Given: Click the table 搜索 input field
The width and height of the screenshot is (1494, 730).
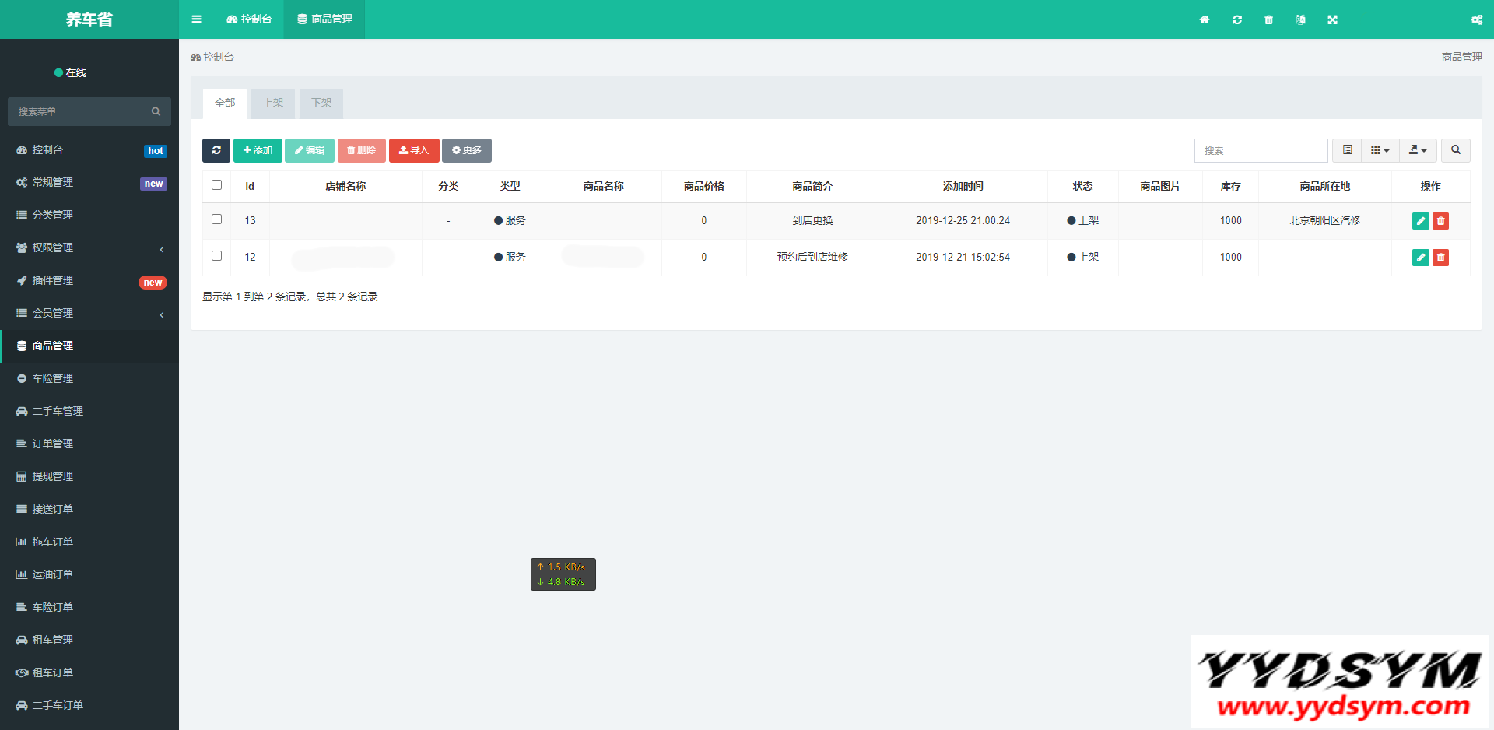Looking at the screenshot, I should (x=1261, y=150).
